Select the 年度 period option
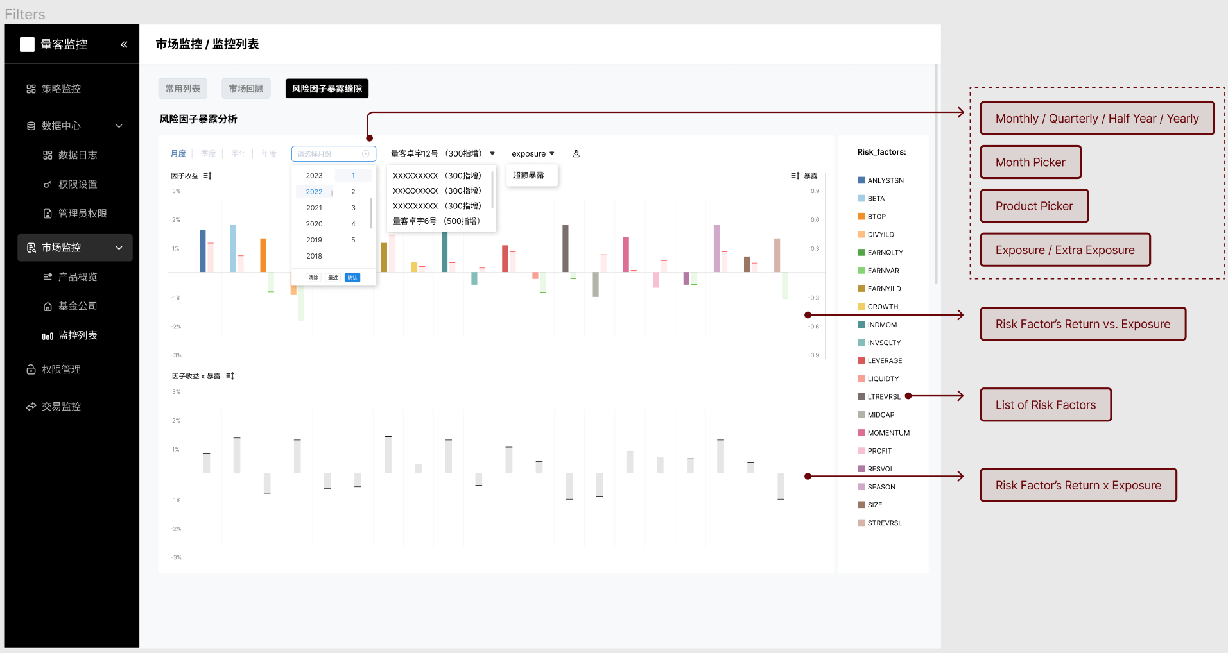 point(269,154)
